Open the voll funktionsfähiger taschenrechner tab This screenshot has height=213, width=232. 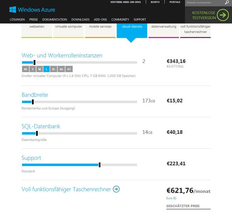coord(195,31)
